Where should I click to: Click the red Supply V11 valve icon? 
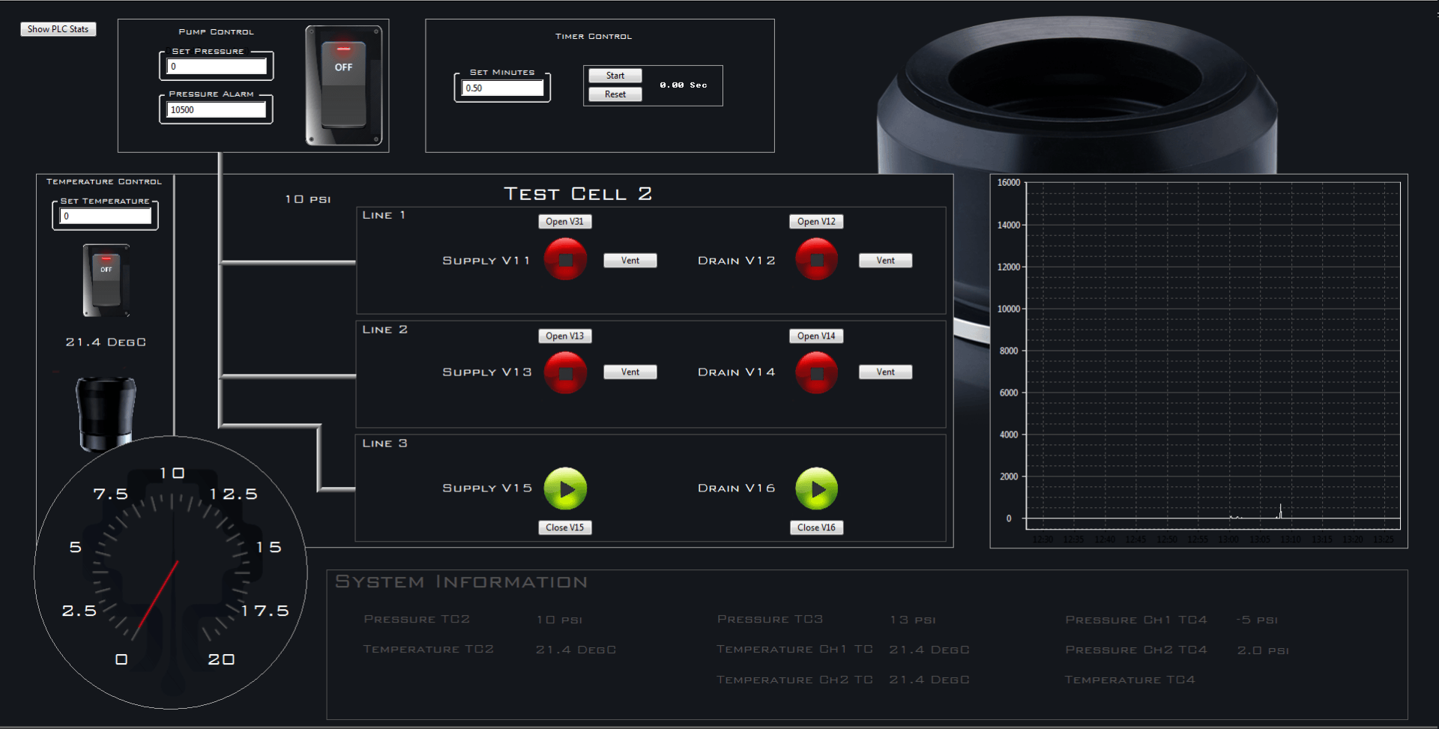564,258
